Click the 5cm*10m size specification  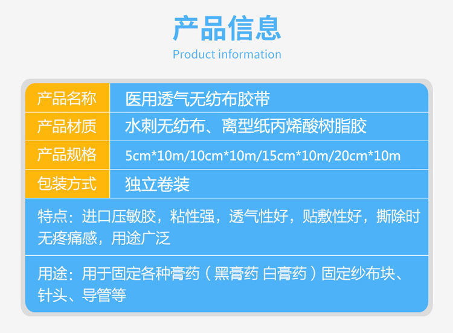[x=154, y=156]
